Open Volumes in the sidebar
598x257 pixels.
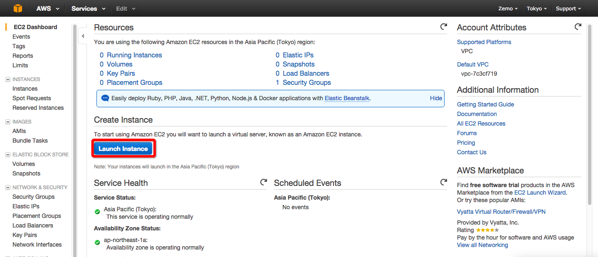coord(24,164)
